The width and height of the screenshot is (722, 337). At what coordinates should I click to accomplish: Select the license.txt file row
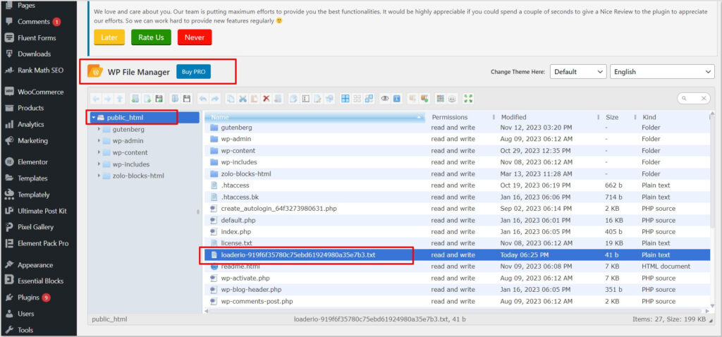[x=457, y=243]
